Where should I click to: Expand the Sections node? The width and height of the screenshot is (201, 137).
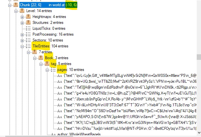coord(22,41)
